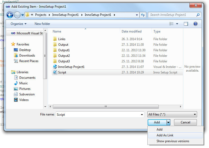The height and width of the screenshot is (148, 209).
Task: Navigate to Projects in the breadcrumb
Action: pyautogui.click(x=41, y=15)
